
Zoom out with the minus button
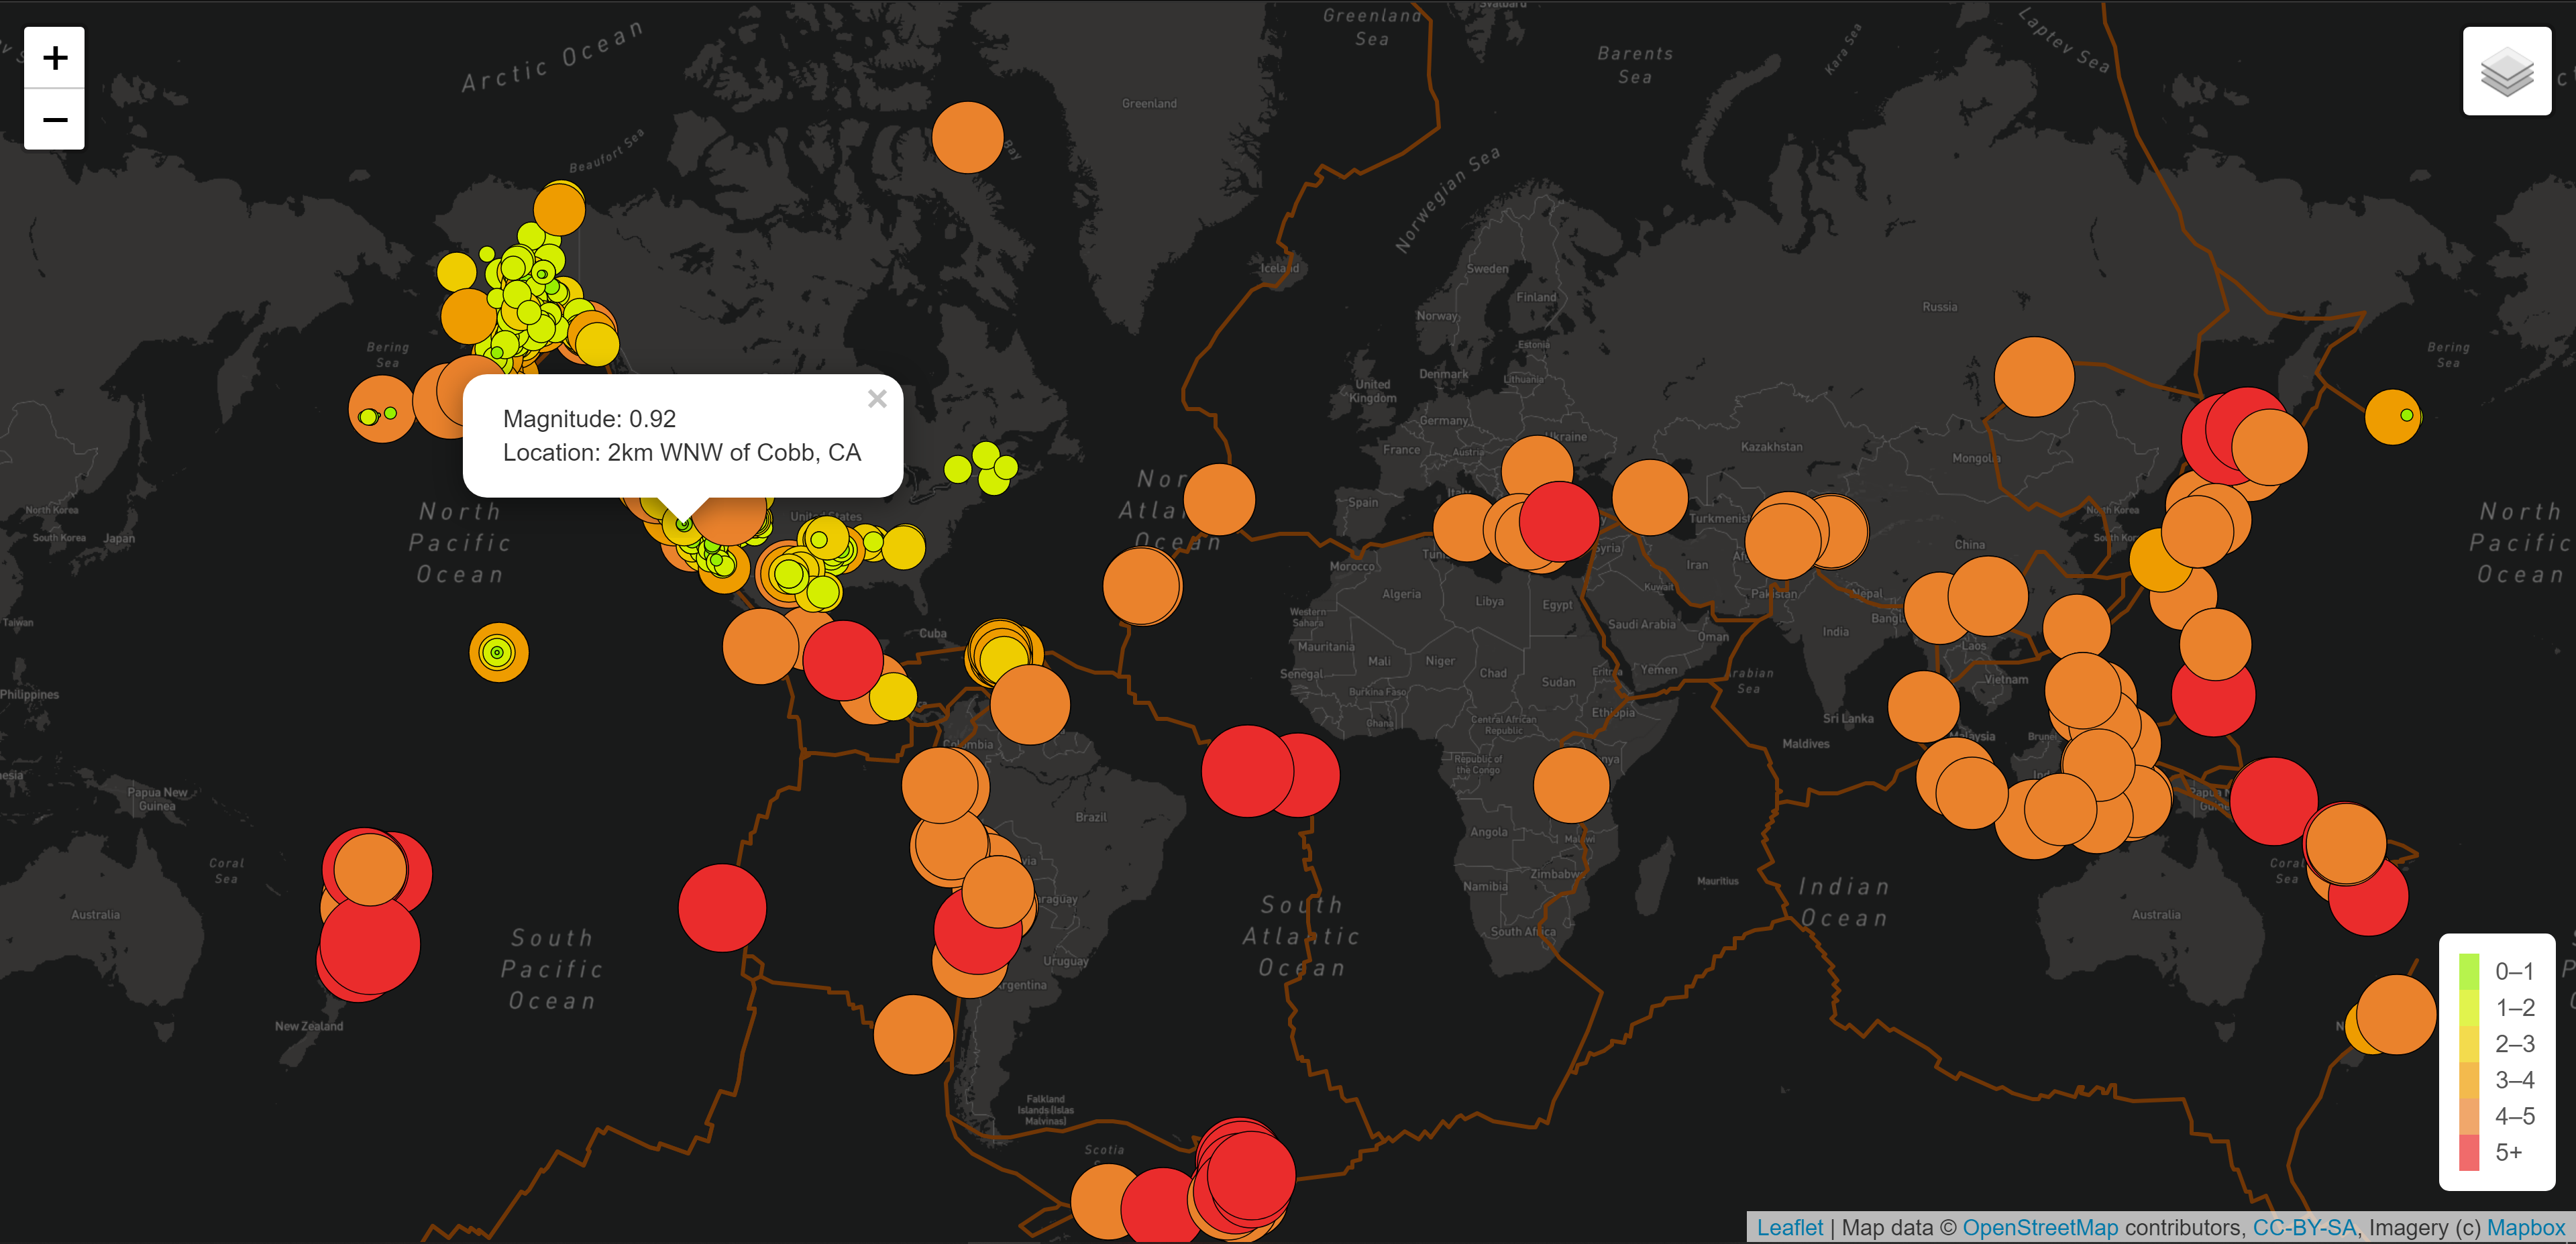(x=55, y=120)
